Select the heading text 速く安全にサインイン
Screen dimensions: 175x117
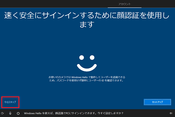click(42, 15)
